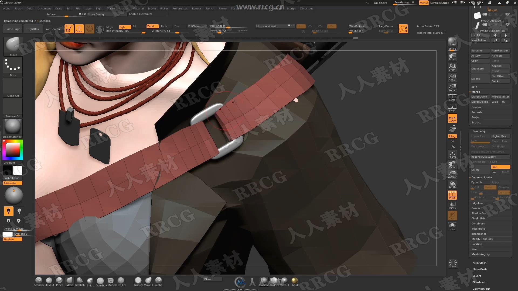Expand the Dynamic Subdiv section

click(482, 177)
